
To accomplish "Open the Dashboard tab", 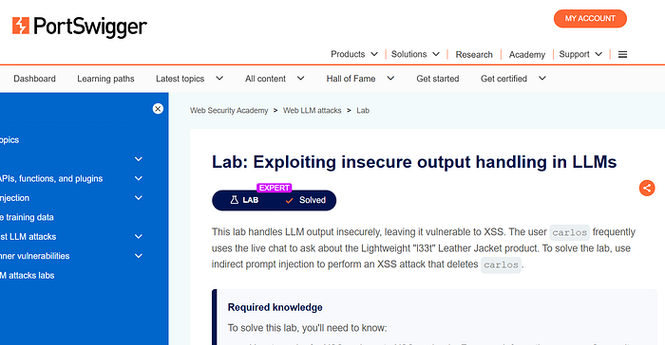I will (x=34, y=79).
